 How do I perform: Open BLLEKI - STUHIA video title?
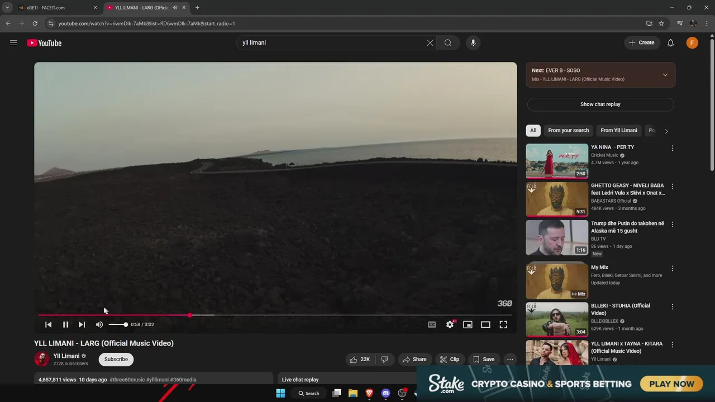tap(621, 309)
